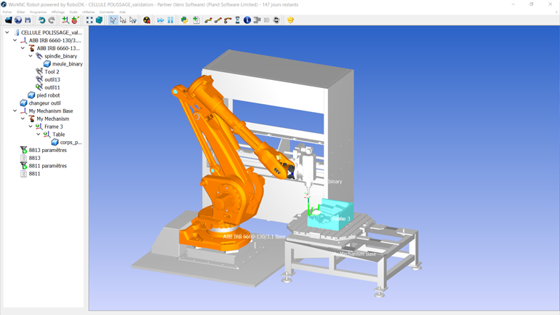This screenshot has width=560, height=315.
Task: Click the Open file toolbar icon
Action: tap(8, 20)
